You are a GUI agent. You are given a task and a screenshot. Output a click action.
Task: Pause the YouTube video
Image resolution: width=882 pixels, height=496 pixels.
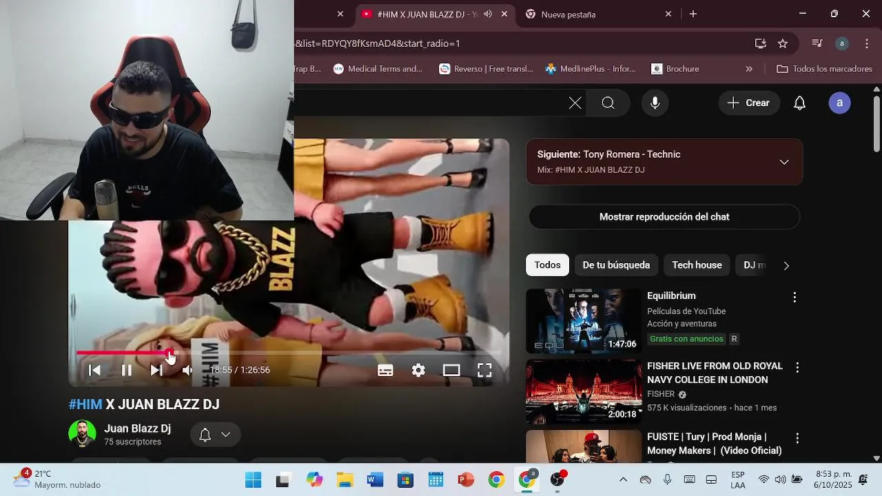(x=127, y=370)
